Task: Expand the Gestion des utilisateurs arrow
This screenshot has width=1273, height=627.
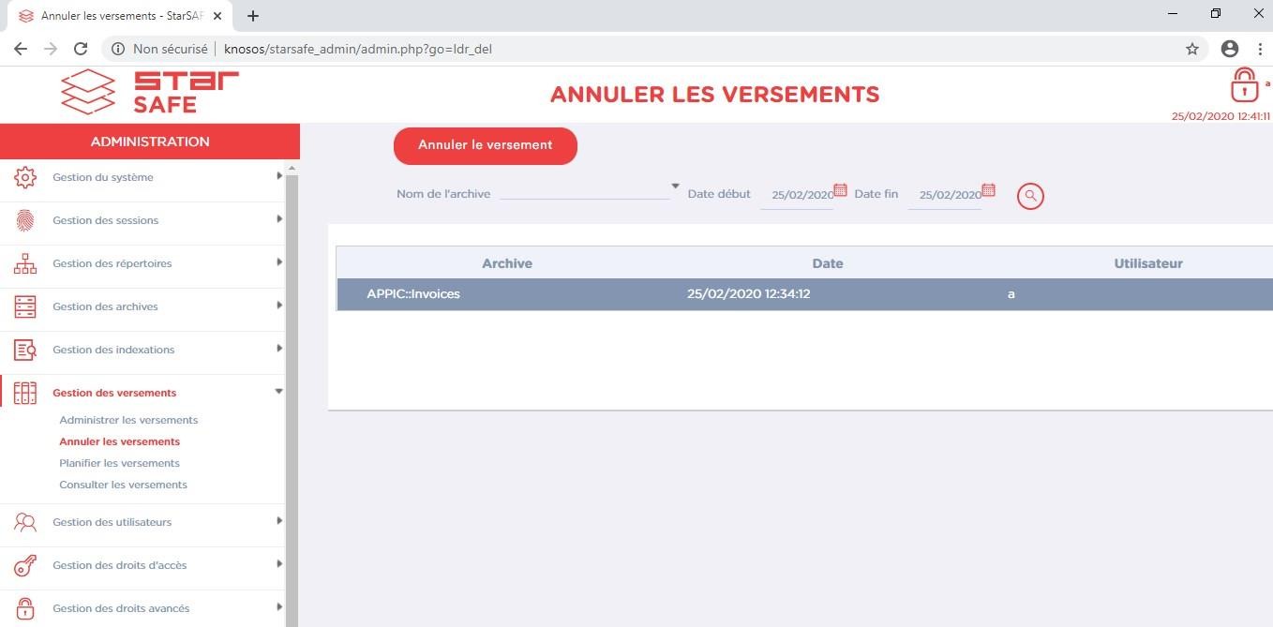Action: click(x=279, y=521)
